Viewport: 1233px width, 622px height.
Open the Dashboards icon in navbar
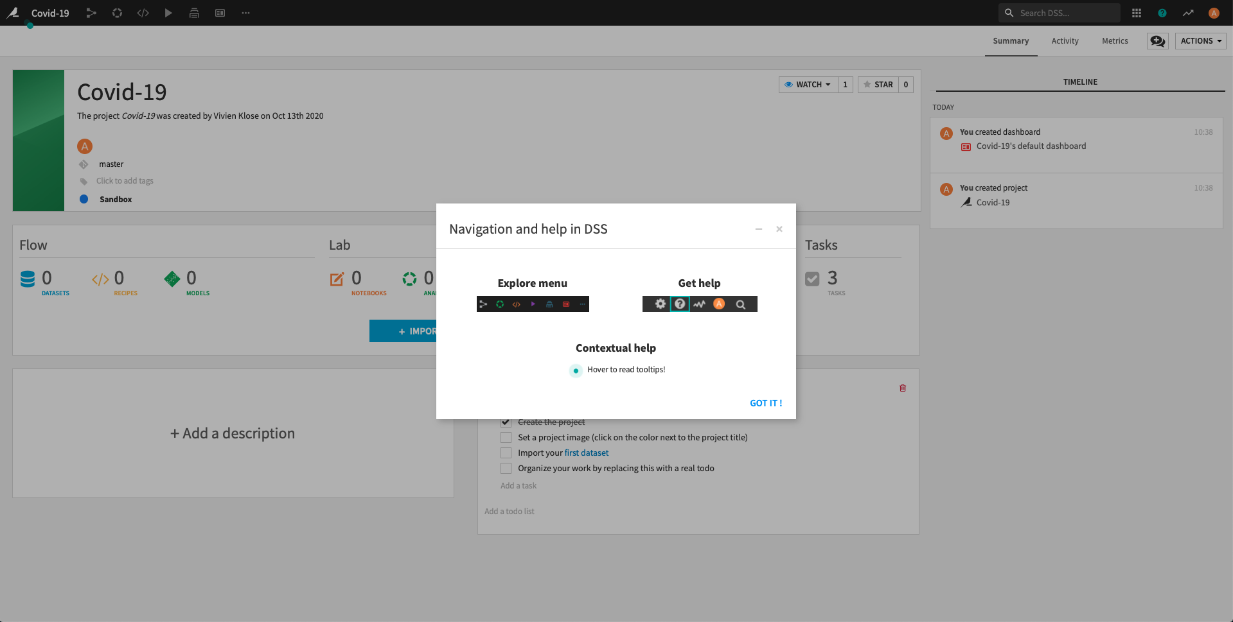coord(220,13)
